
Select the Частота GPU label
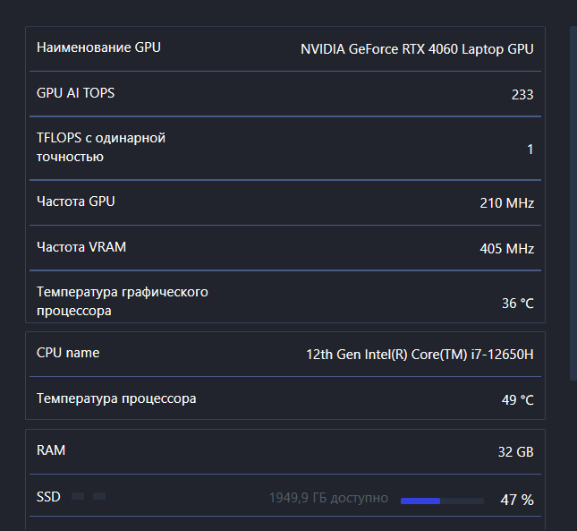[76, 201]
